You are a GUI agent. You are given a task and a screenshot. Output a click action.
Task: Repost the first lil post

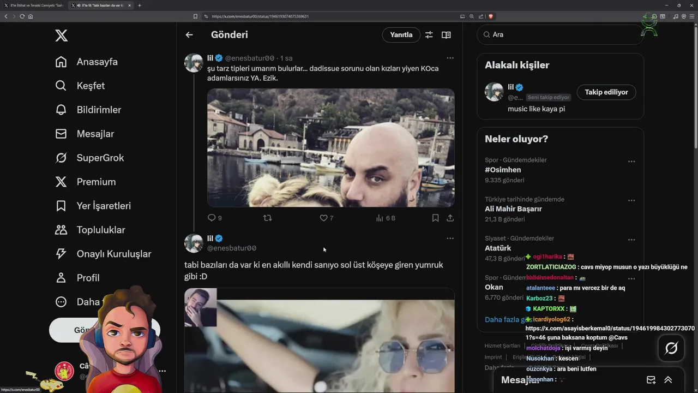pos(268,218)
